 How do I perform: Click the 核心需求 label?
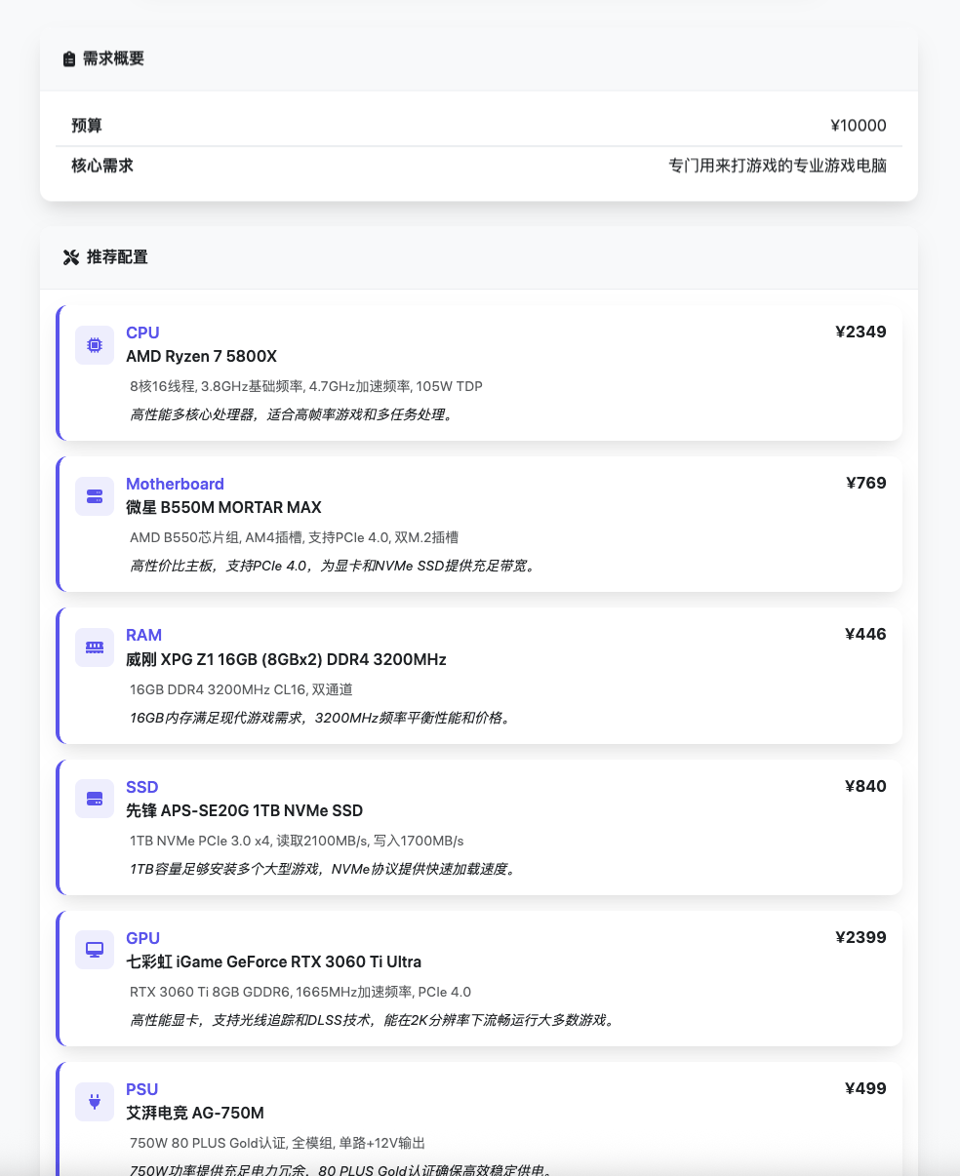click(102, 166)
